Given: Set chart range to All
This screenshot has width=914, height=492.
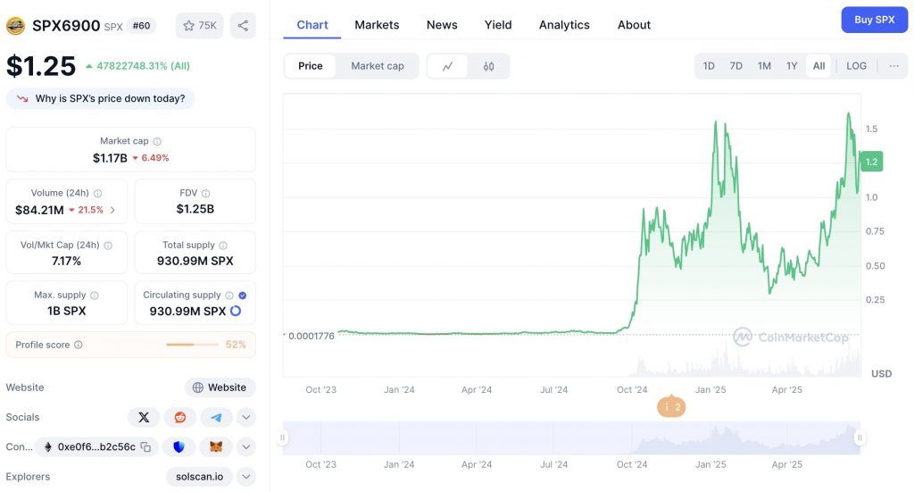Looking at the screenshot, I should [x=819, y=66].
